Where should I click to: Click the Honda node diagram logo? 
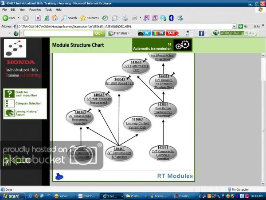(15, 48)
